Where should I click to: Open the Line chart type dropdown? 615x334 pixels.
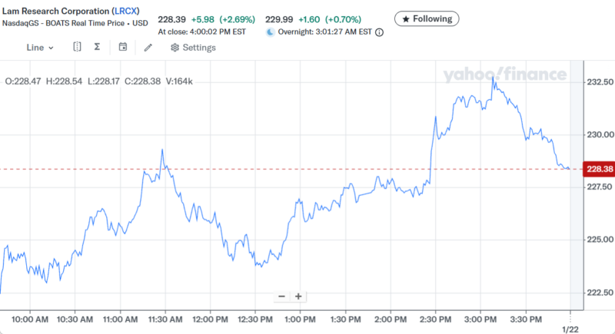click(x=40, y=48)
